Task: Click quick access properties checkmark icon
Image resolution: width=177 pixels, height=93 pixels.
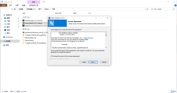Action: 6,2
